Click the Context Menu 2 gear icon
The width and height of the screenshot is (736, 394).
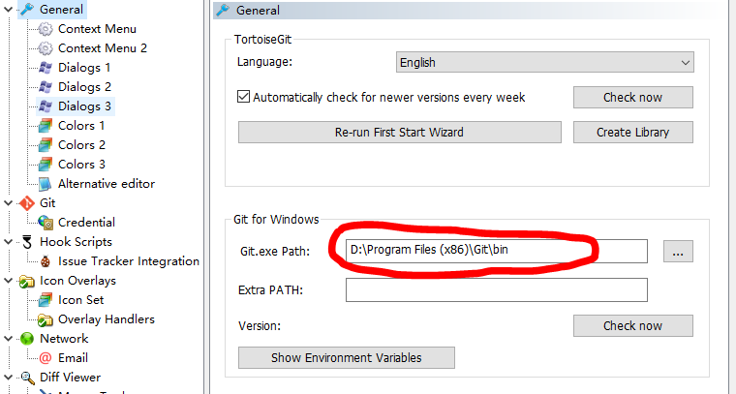click(46, 48)
